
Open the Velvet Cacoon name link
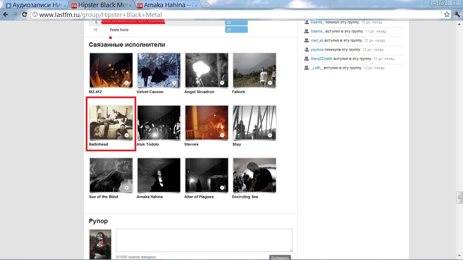[x=150, y=92]
